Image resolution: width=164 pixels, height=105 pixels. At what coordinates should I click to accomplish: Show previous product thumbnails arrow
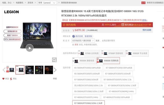(4, 70)
